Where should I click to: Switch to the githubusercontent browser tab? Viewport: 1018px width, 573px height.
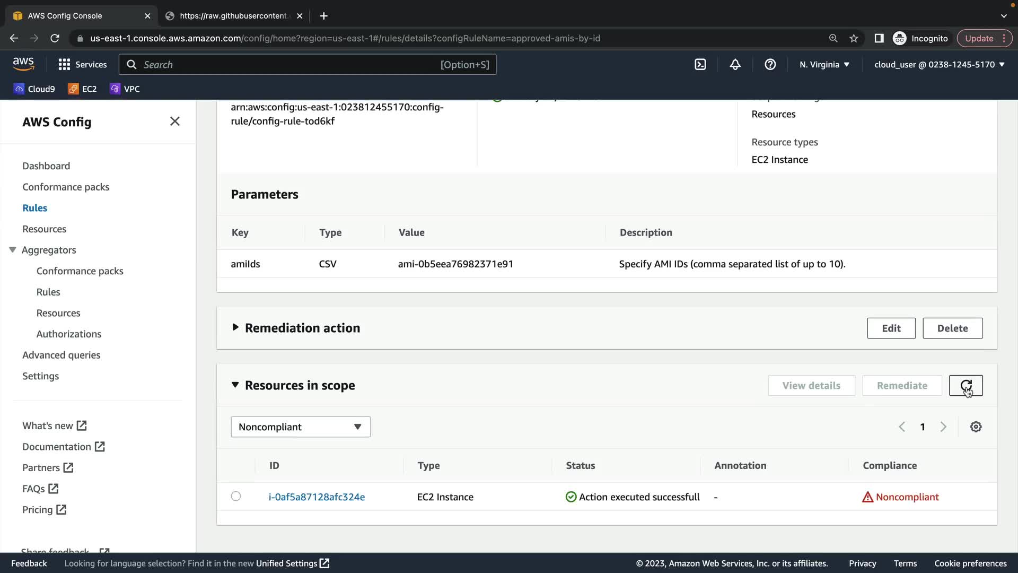[x=233, y=16]
